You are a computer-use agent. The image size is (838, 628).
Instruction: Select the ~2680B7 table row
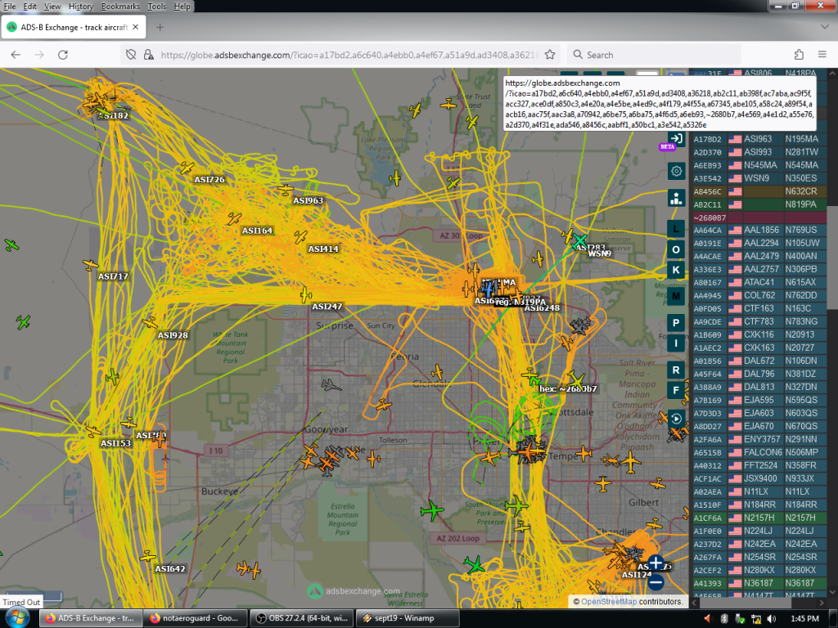[759, 218]
